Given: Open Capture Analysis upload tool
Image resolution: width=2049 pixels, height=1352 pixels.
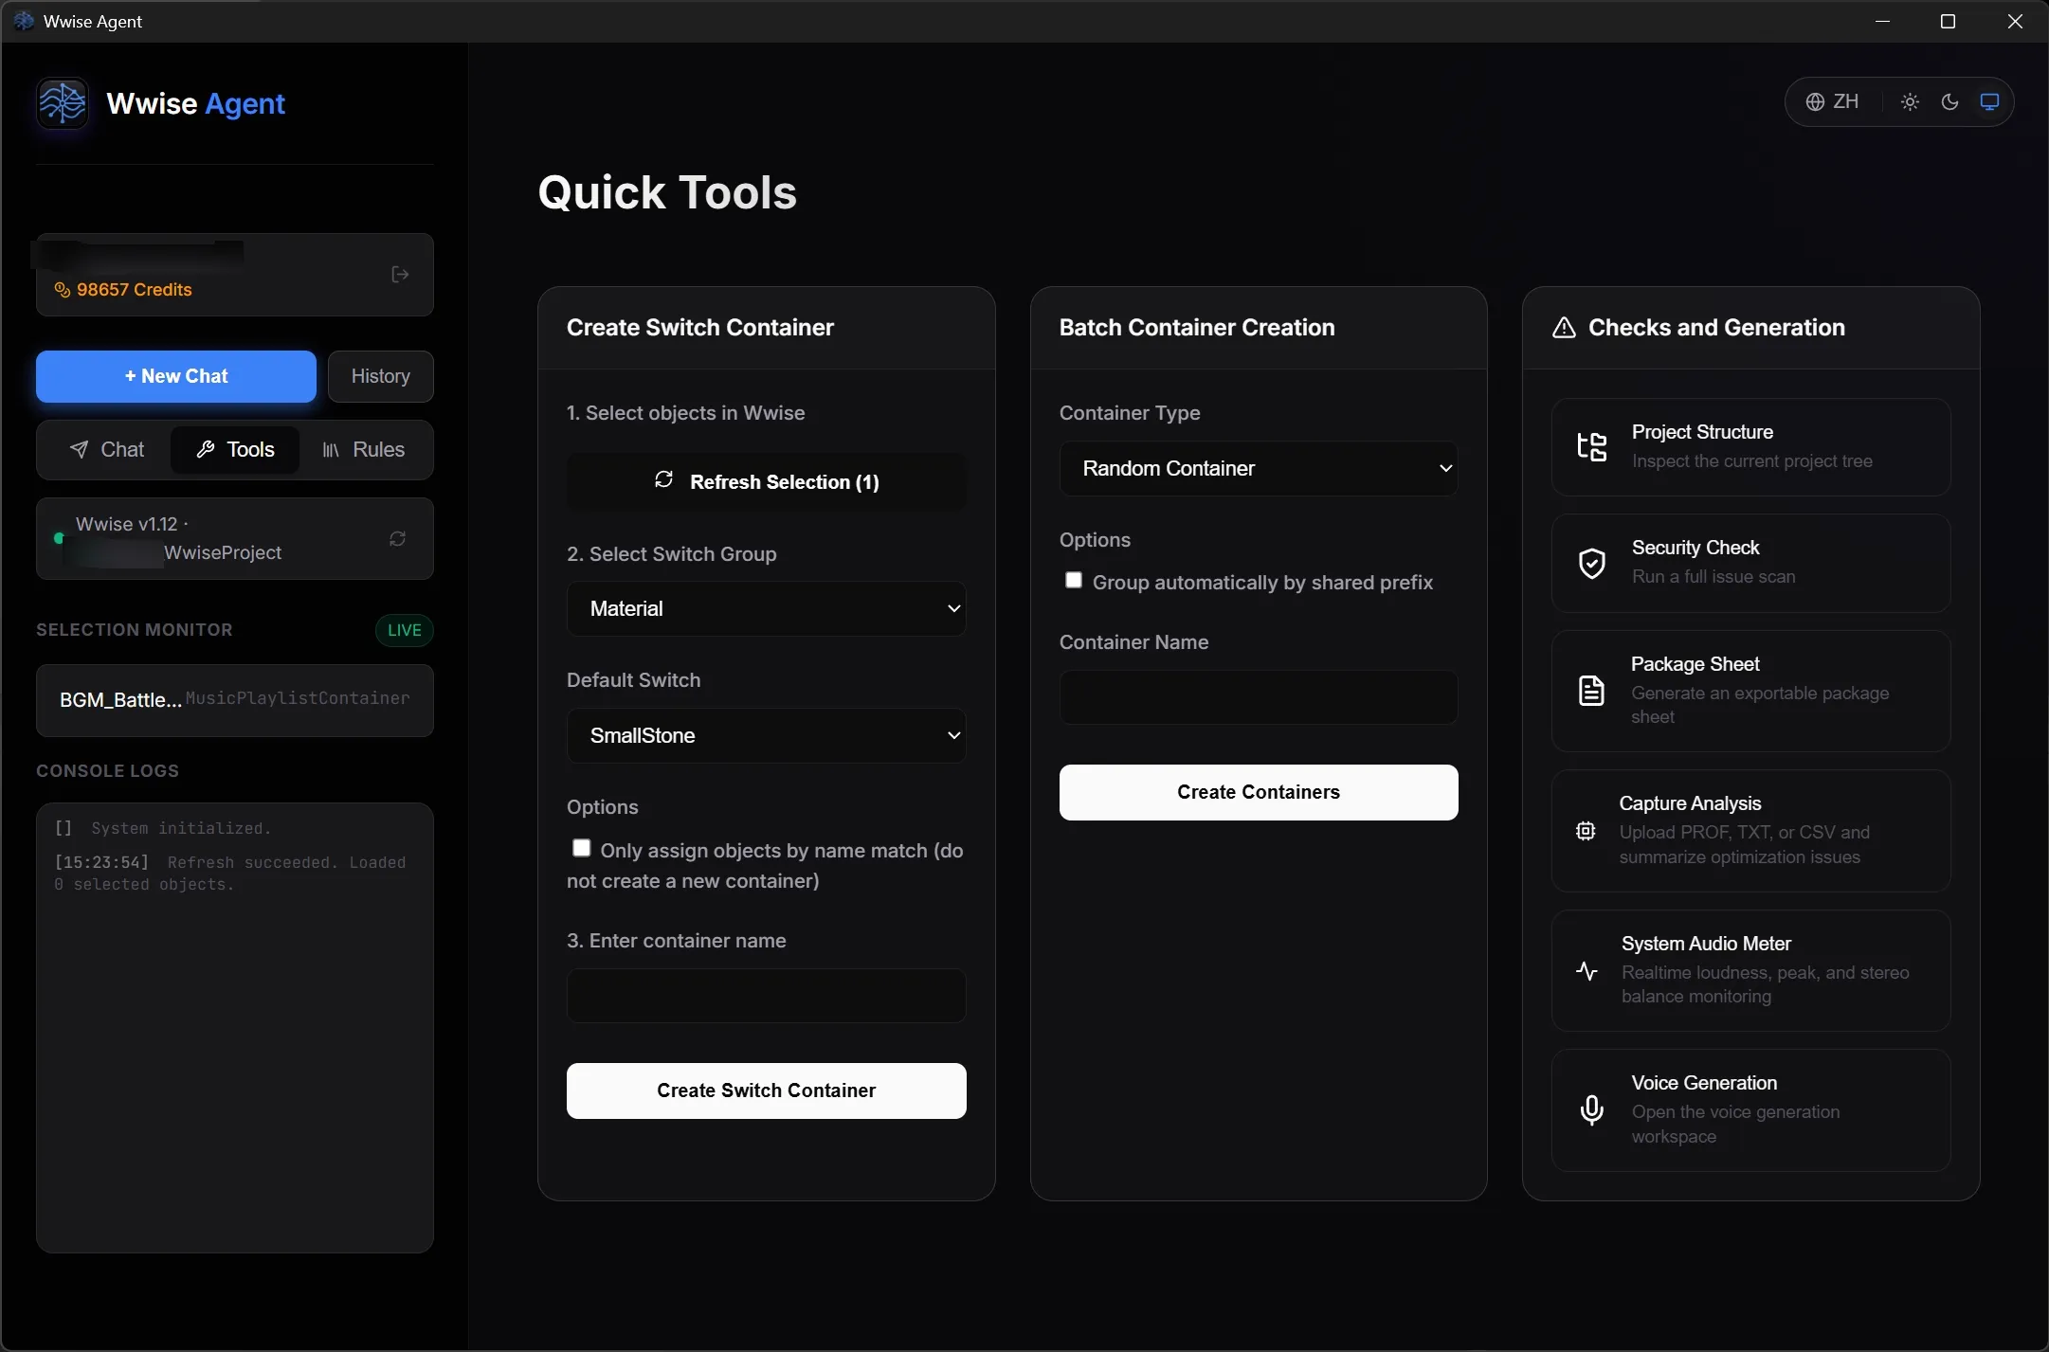Looking at the screenshot, I should coord(1750,831).
